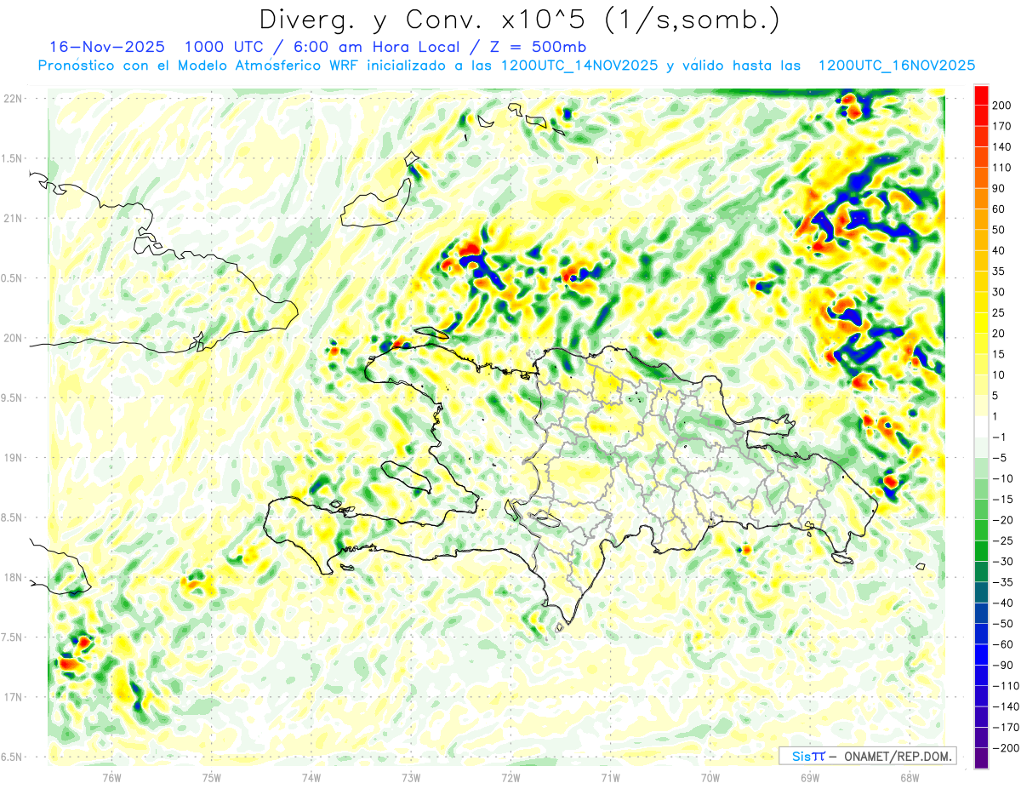Click the "76W" longitude axis label
Viewport: 1021px width, 789px height.
[x=111, y=777]
